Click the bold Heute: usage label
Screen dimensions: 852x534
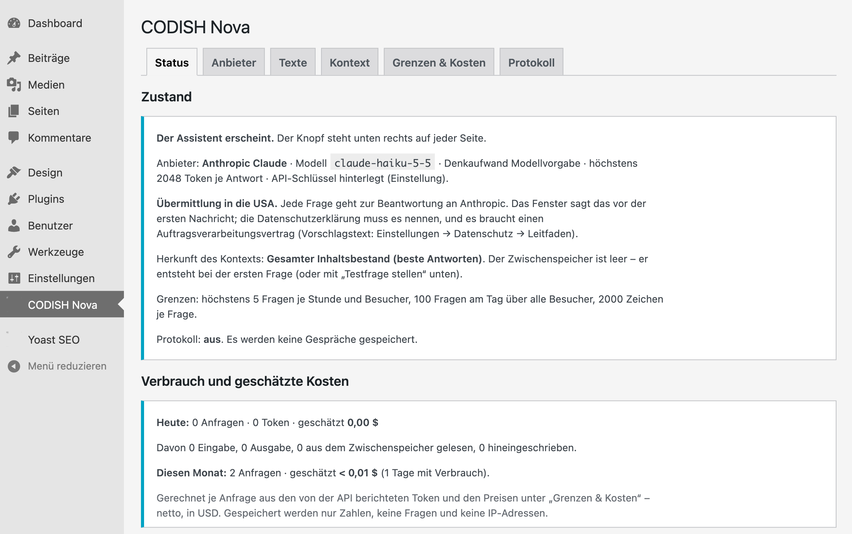click(x=173, y=423)
